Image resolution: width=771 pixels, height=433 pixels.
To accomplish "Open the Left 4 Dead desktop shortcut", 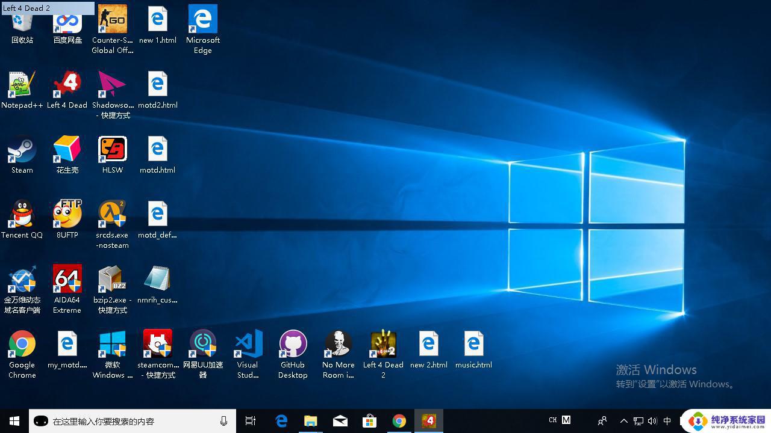I will (x=67, y=90).
